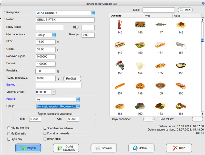The image size is (205, 155).
Task: Open the 'Boja pozadine' color picker
Action: coord(149,119)
